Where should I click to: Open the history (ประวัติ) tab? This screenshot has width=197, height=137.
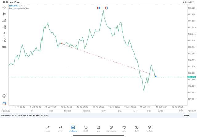[x=86, y=128]
